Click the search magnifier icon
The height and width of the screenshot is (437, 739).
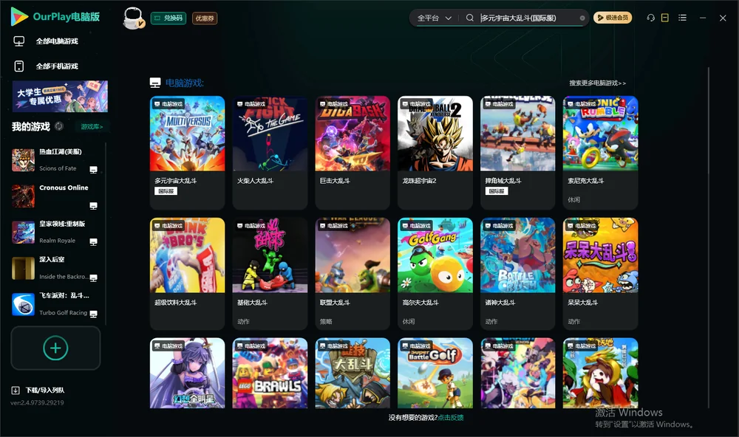[470, 18]
